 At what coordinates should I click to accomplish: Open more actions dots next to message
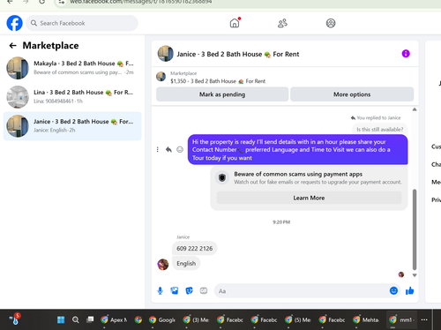click(158, 149)
